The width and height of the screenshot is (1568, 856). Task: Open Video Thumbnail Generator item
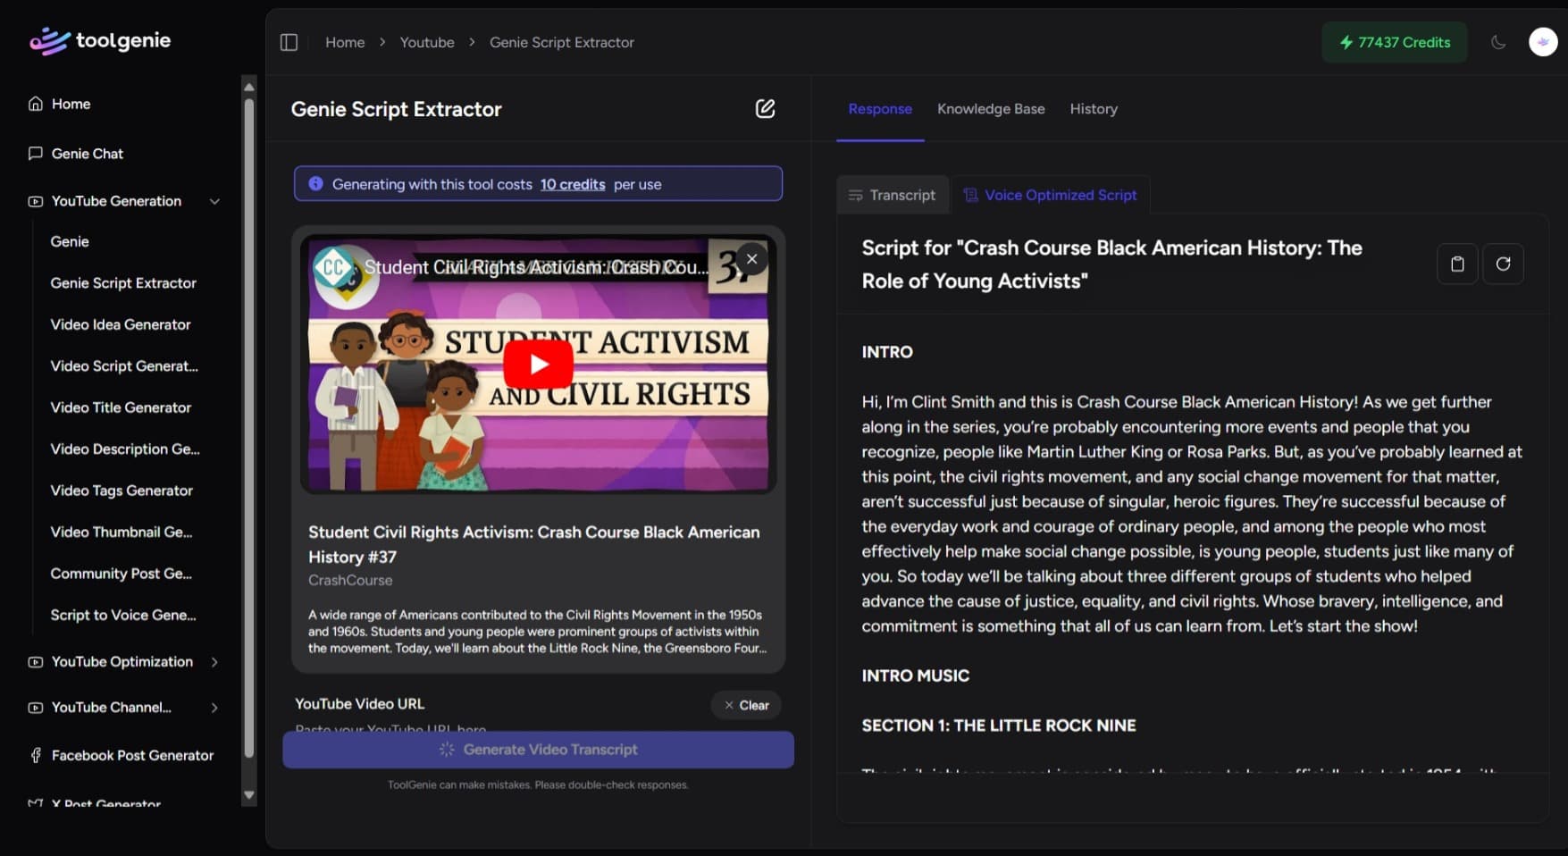(122, 532)
